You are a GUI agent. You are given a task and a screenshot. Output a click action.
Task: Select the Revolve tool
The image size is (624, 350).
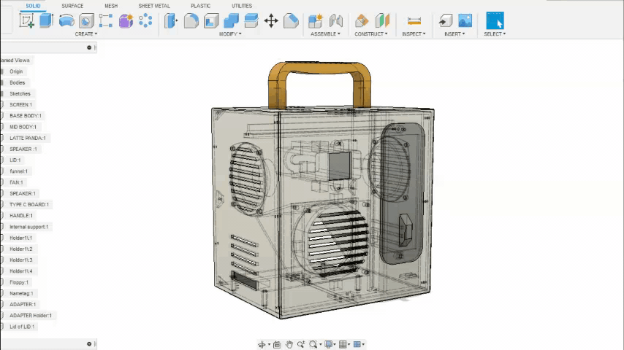coord(66,21)
